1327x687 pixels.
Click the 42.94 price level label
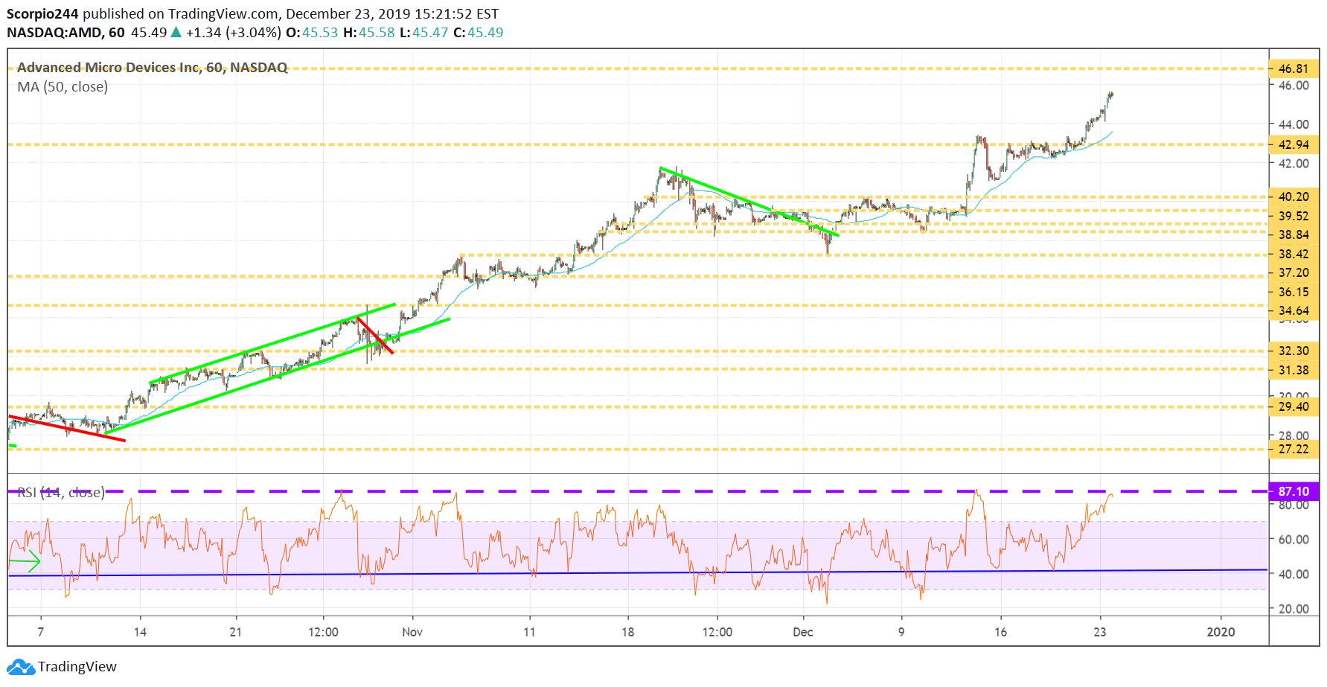click(x=1294, y=144)
